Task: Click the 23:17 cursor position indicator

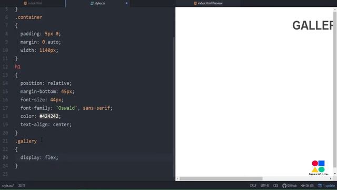Action: (22, 185)
